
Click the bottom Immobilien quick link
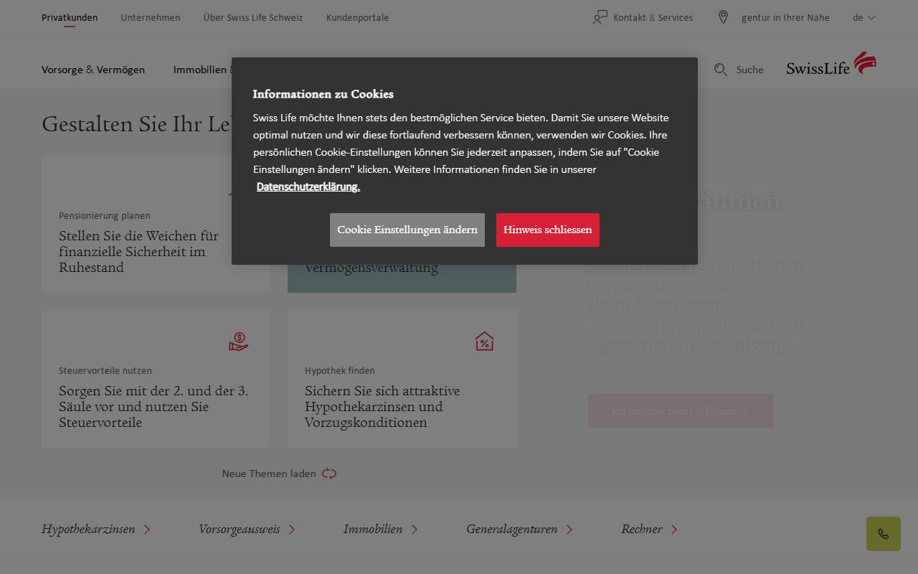click(373, 529)
